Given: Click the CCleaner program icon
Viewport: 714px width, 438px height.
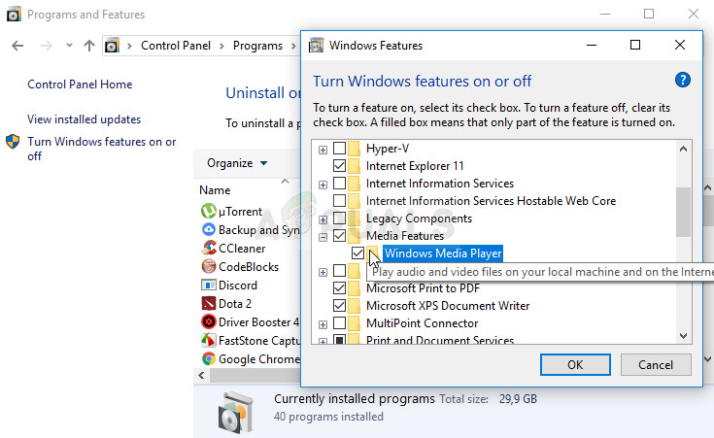Looking at the screenshot, I should [208, 248].
